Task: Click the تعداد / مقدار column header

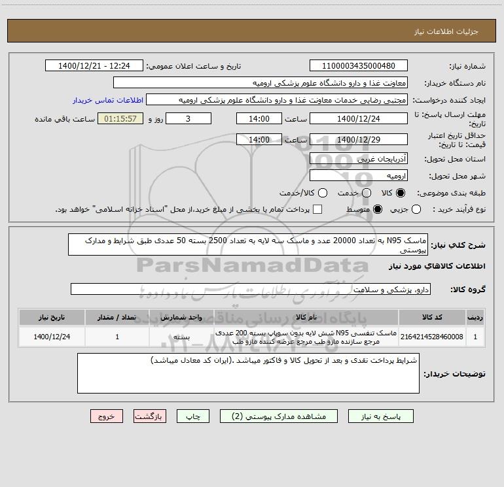Action: click(117, 317)
